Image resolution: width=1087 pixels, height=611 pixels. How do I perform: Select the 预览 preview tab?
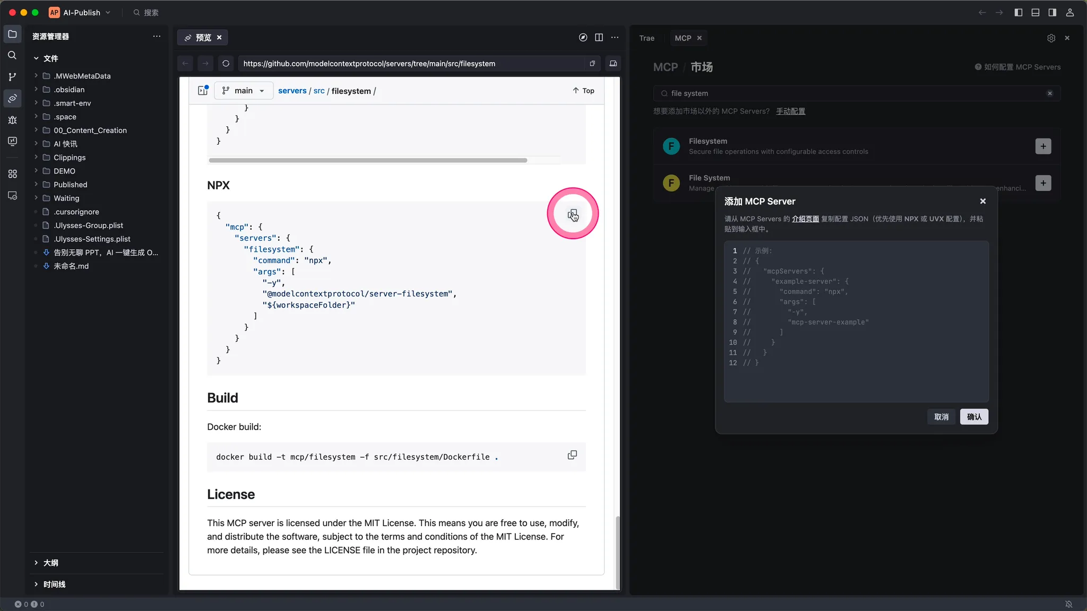(x=202, y=37)
